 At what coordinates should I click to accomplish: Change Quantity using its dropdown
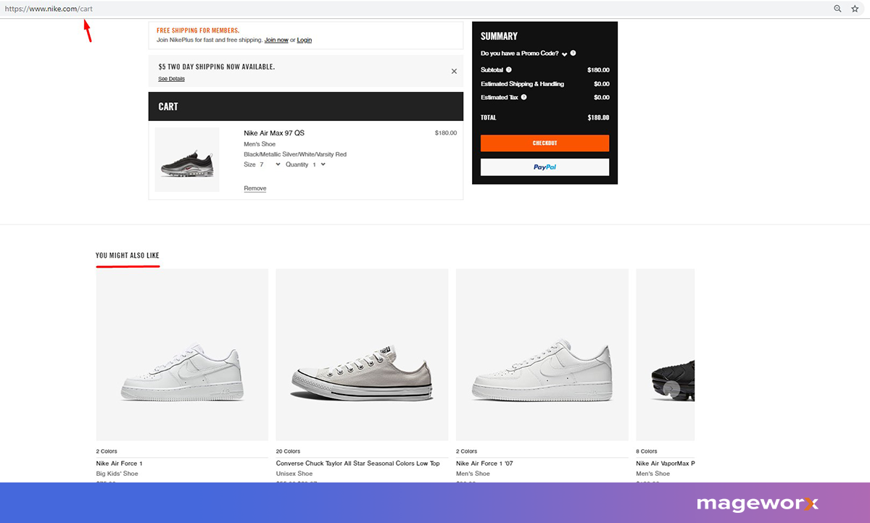(323, 164)
